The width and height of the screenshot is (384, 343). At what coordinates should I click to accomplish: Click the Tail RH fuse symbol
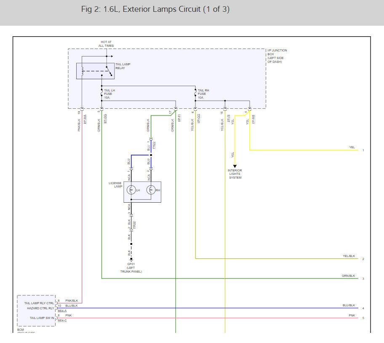tap(195, 93)
